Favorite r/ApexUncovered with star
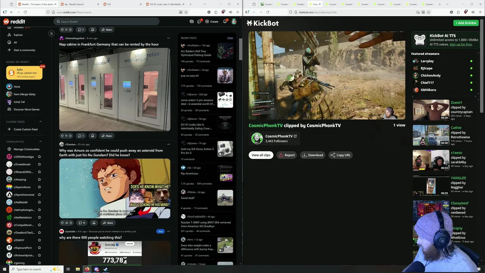 (39, 195)
